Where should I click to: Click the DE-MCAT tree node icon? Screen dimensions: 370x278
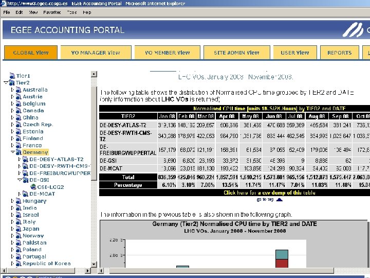[26, 194]
